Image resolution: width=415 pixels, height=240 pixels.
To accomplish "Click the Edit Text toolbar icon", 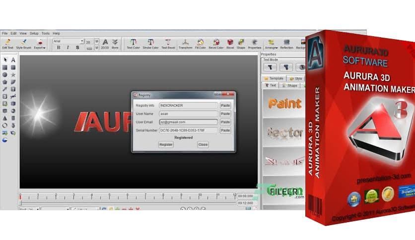I will coord(7,44).
